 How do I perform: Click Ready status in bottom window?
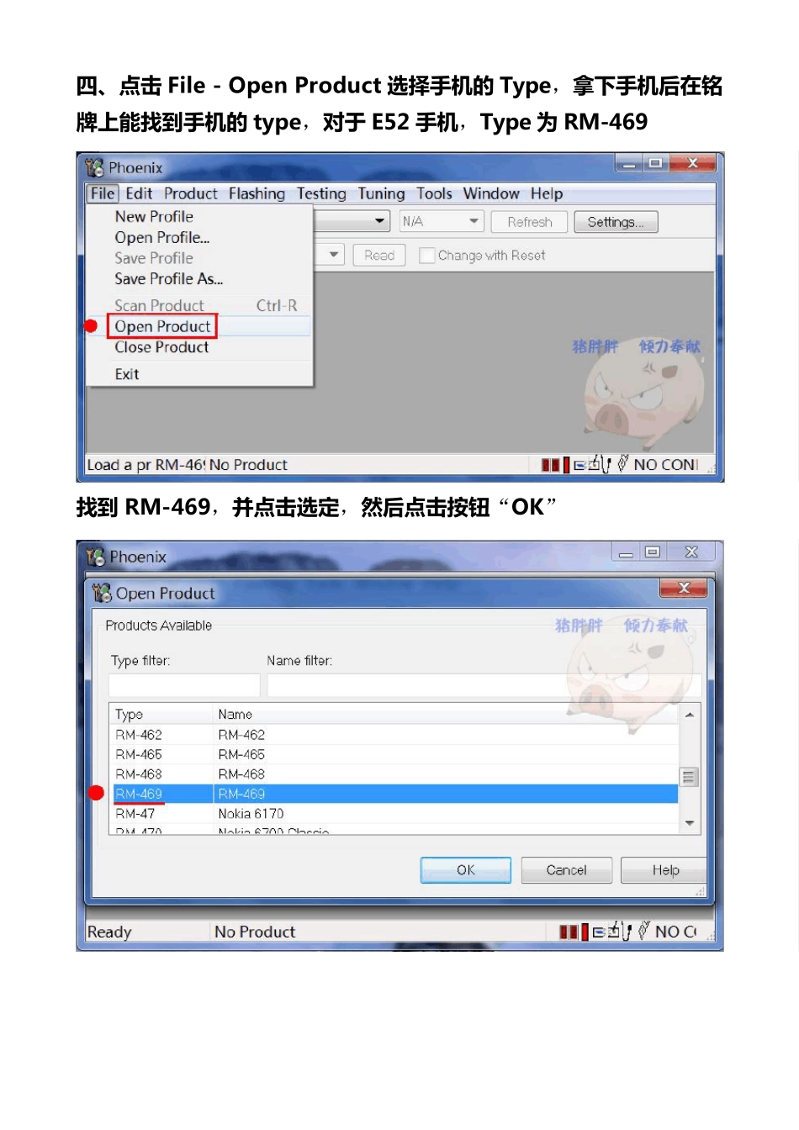[x=109, y=932]
